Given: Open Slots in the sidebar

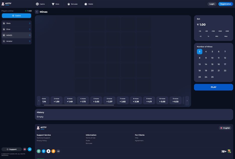Looking at the screenshot, I should coord(17,23).
